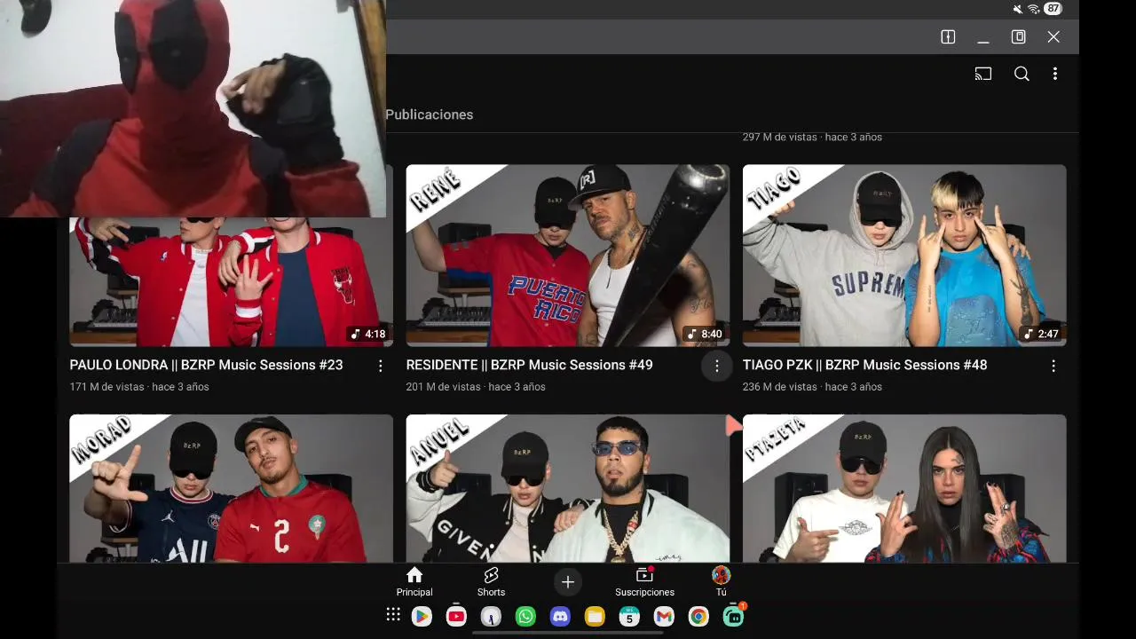The height and width of the screenshot is (639, 1136).
Task: Open the PTAZETA session thumbnail
Action: click(x=904, y=488)
